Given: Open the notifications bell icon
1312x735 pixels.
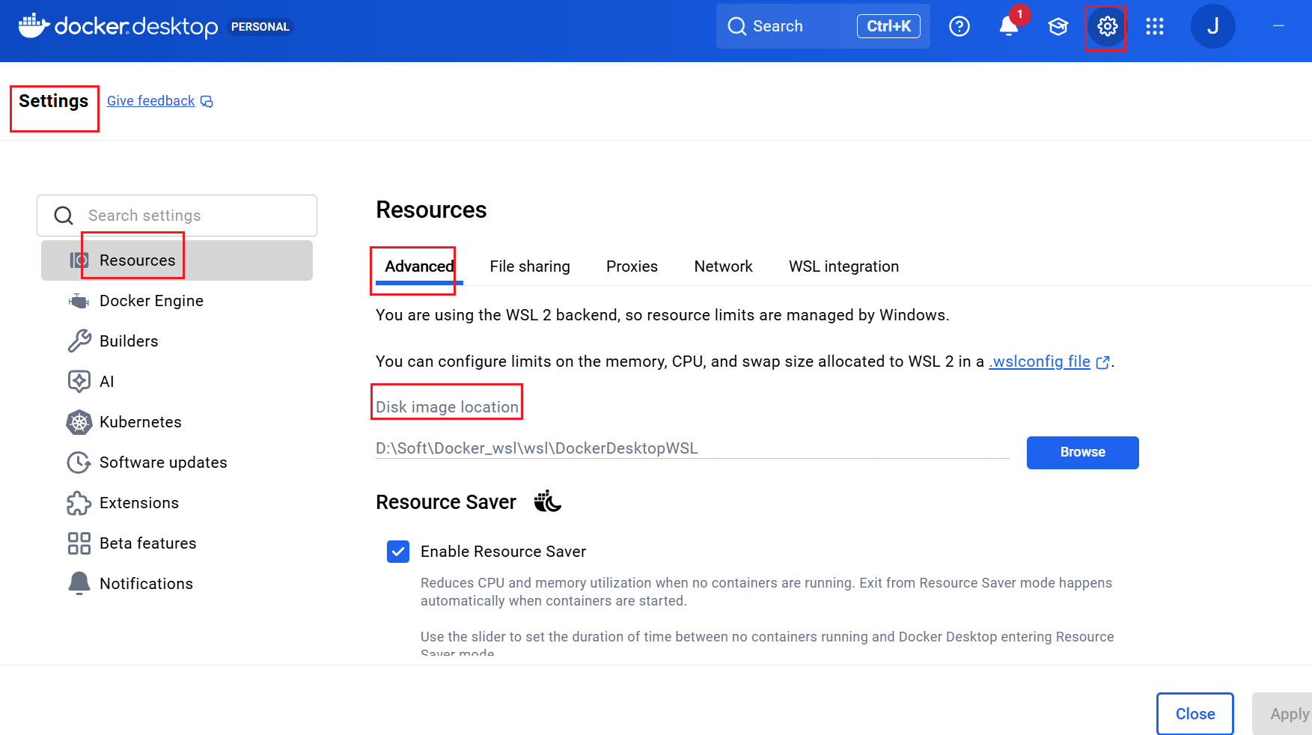Looking at the screenshot, I should pos(1009,26).
